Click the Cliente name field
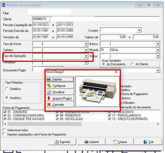The height and width of the screenshot is (153, 165). tap(105, 19)
